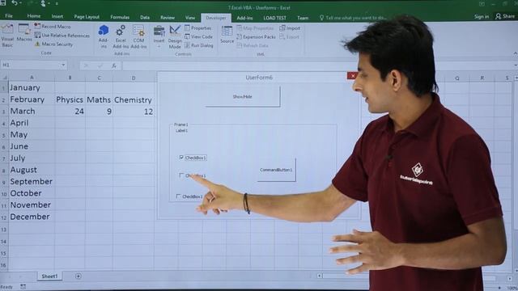The height and width of the screenshot is (291, 518).
Task: Open the Undo history dropdown arrow
Action: click(20, 3)
